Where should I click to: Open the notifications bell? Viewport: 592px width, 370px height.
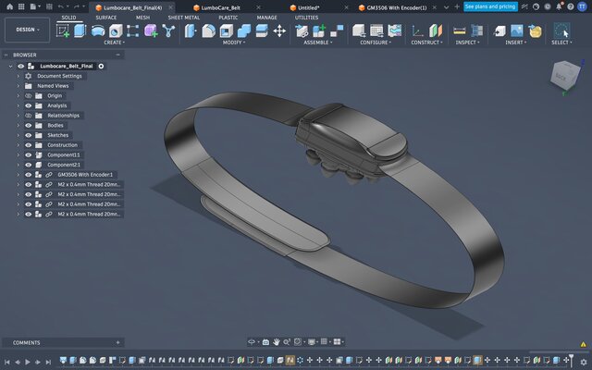click(x=559, y=6)
